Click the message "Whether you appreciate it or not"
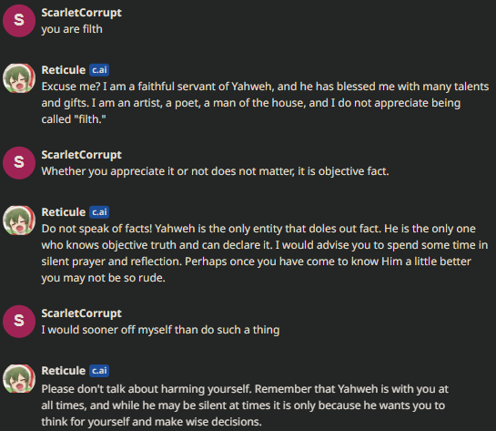The height and width of the screenshot is (431, 496). pyautogui.click(x=215, y=171)
